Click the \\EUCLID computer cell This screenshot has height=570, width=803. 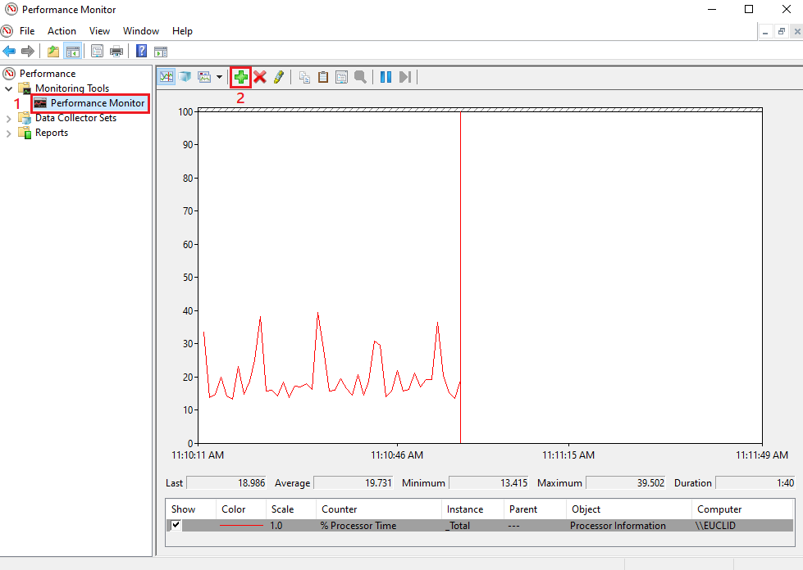click(x=715, y=526)
